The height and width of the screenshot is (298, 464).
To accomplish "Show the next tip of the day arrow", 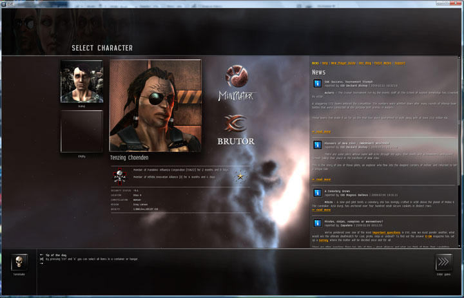I will [41, 263].
